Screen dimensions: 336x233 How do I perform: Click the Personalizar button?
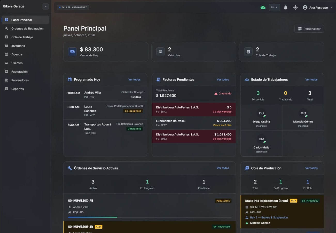coord(309,29)
